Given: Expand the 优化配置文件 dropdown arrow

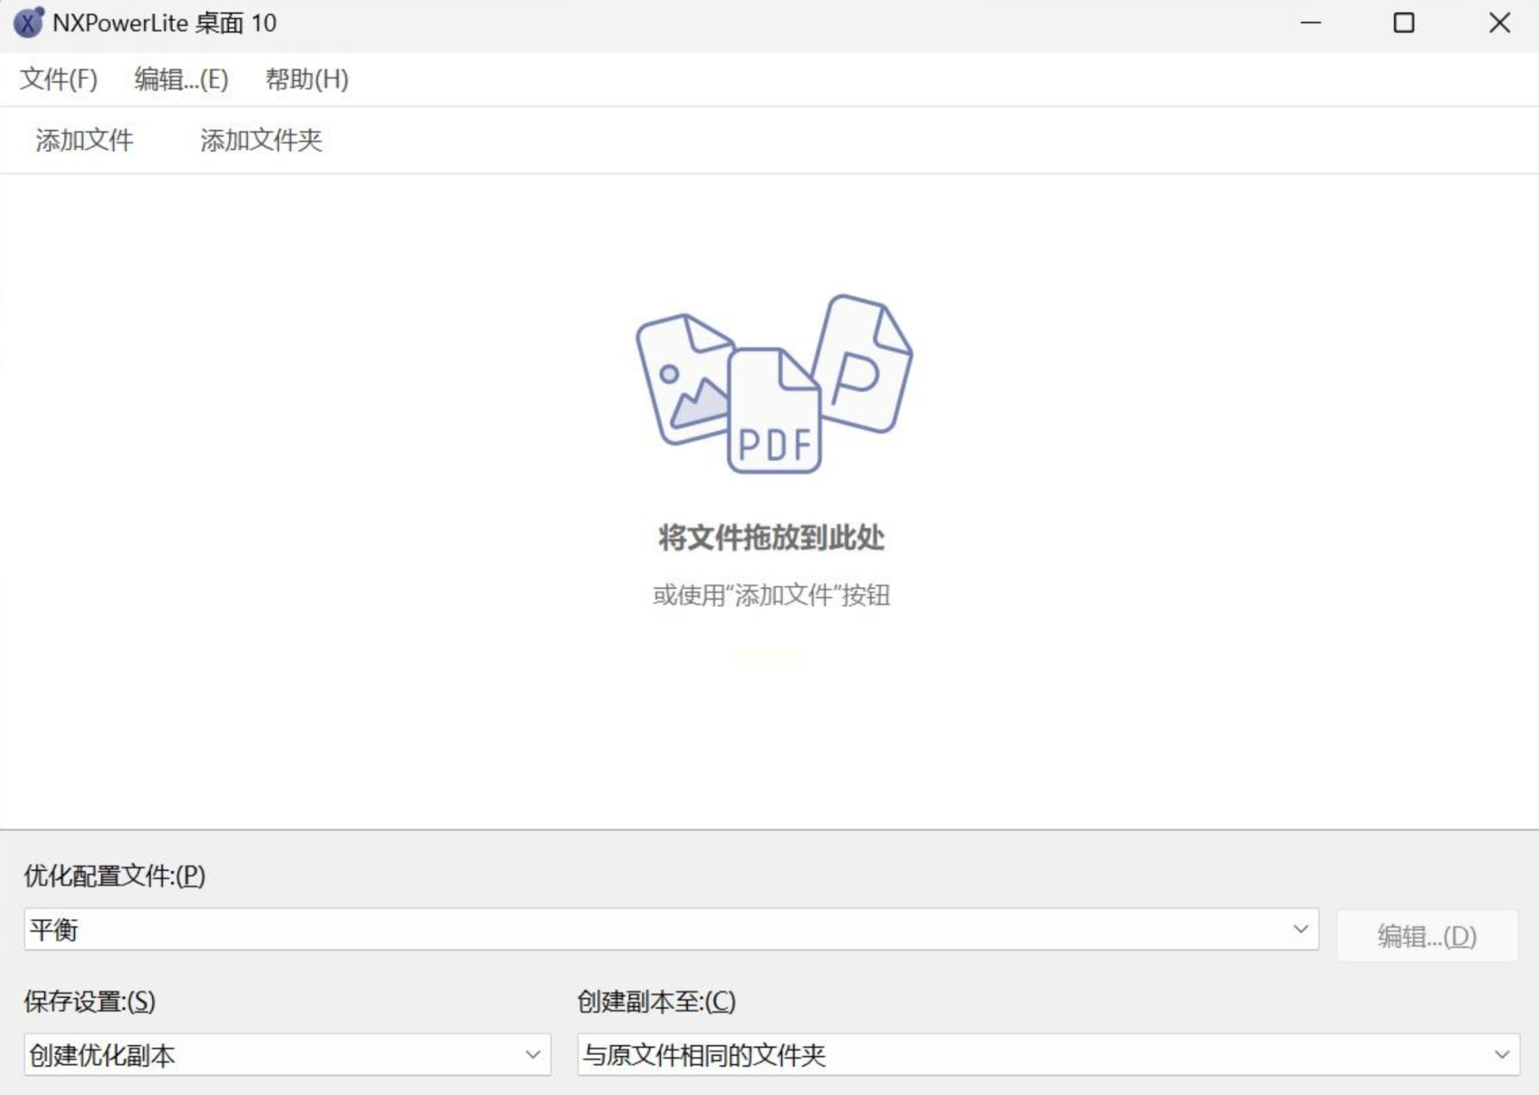Looking at the screenshot, I should pyautogui.click(x=1300, y=929).
